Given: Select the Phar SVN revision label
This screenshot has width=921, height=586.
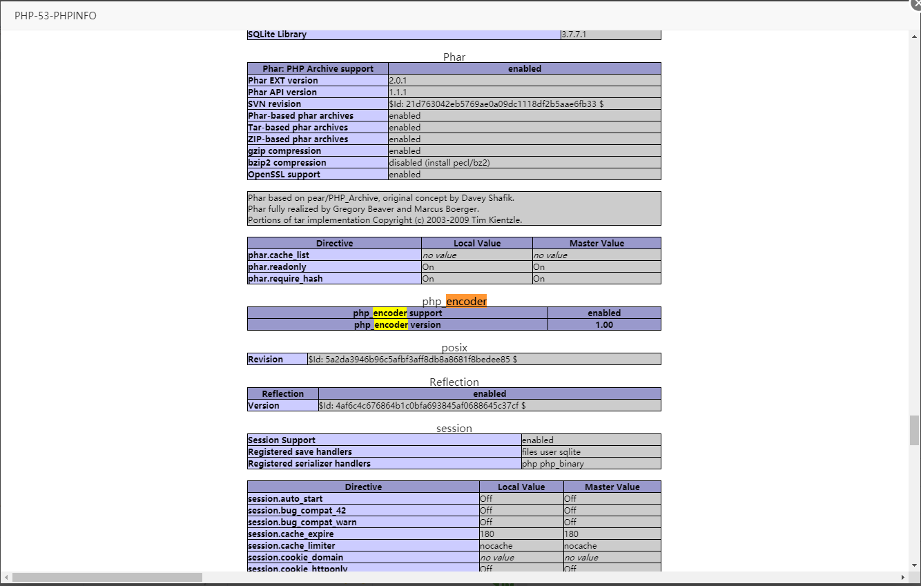Looking at the screenshot, I should 275,104.
